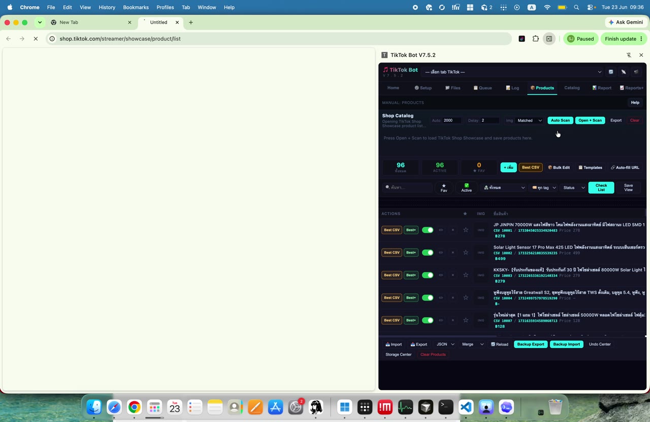The height and width of the screenshot is (422, 650).
Task: Click the pin icon in the TikTok Bot side panel title bar
Action: point(629,55)
